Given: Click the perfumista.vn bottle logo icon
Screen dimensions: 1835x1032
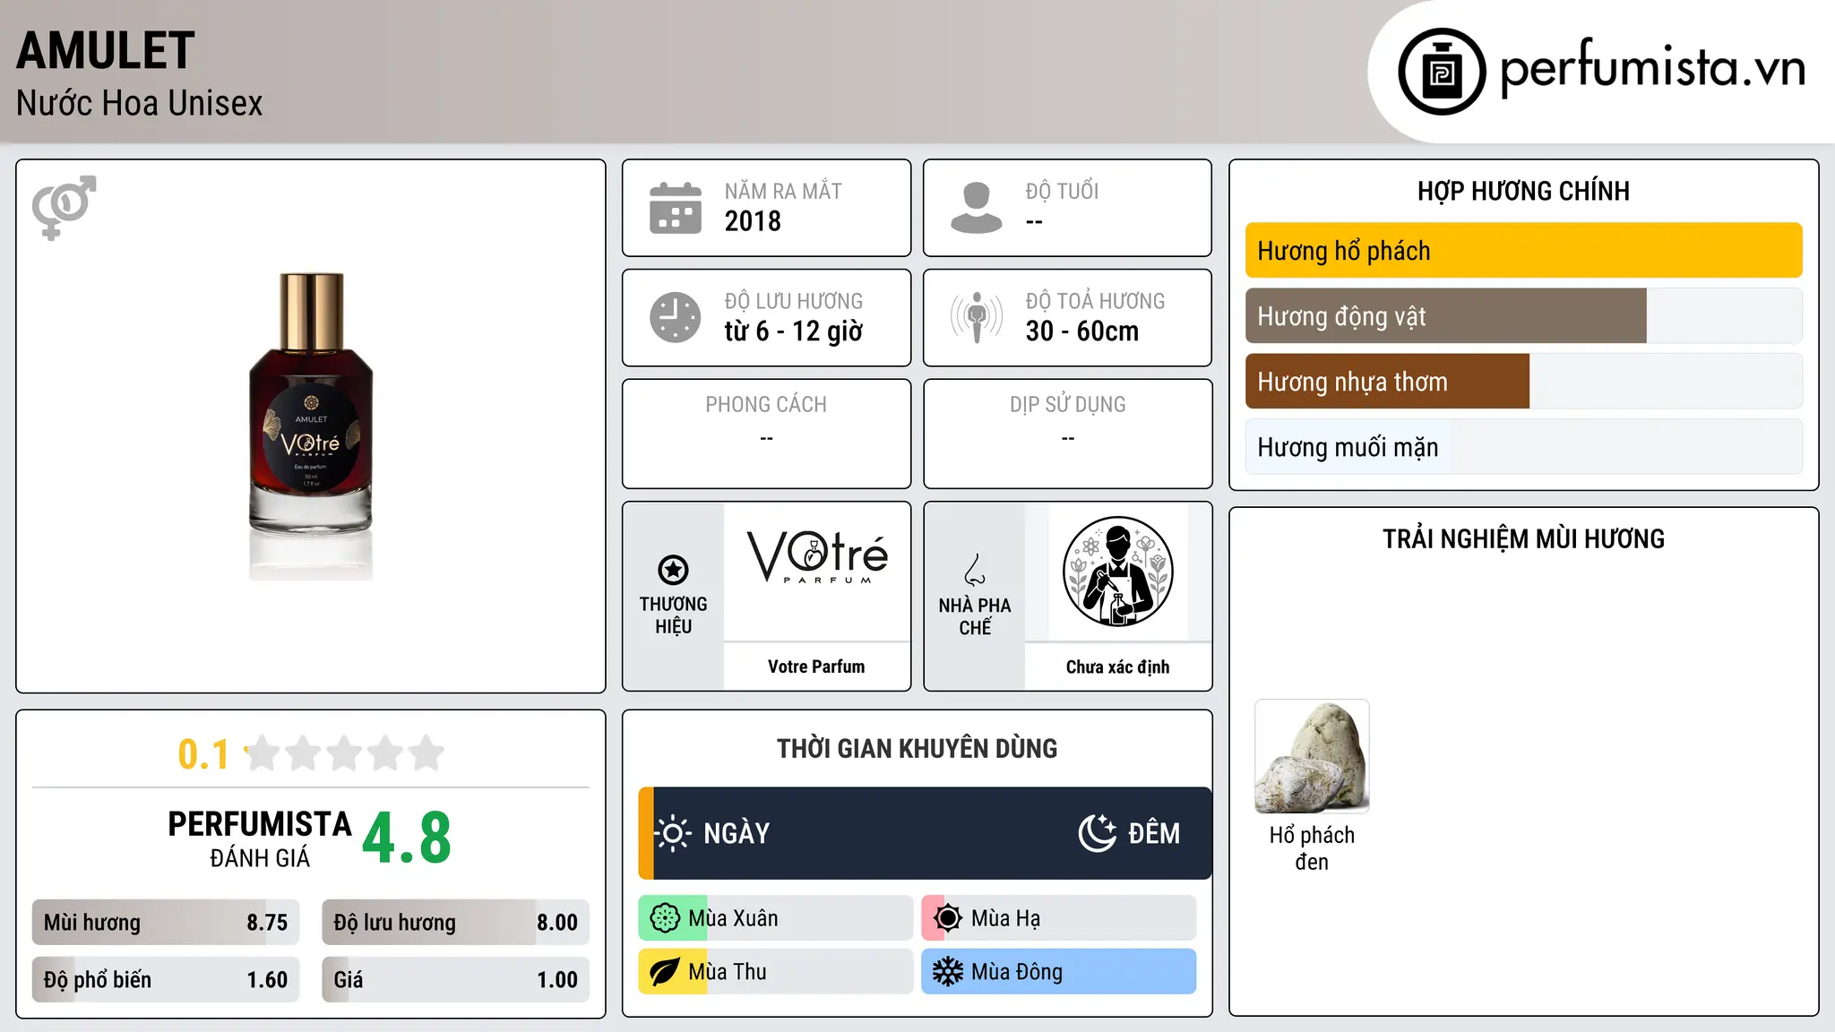Looking at the screenshot, I should point(1442,71).
